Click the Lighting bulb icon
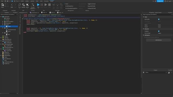173x97 pixels. point(3,38)
